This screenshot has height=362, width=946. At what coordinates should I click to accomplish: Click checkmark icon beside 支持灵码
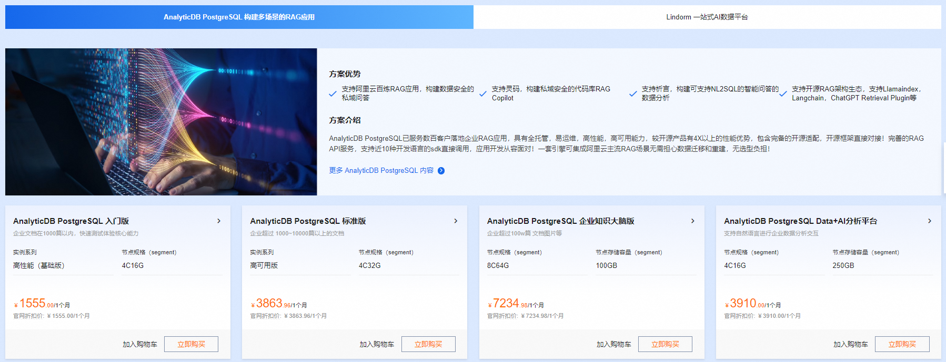[483, 94]
